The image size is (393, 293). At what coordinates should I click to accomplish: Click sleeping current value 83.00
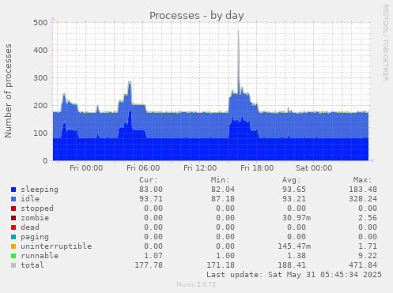[151, 190]
